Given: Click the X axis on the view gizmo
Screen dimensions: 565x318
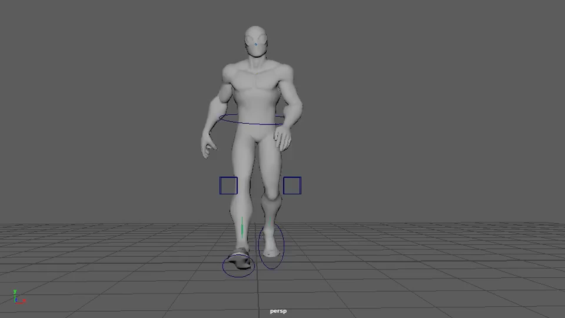Looking at the screenshot, I should (24, 300).
